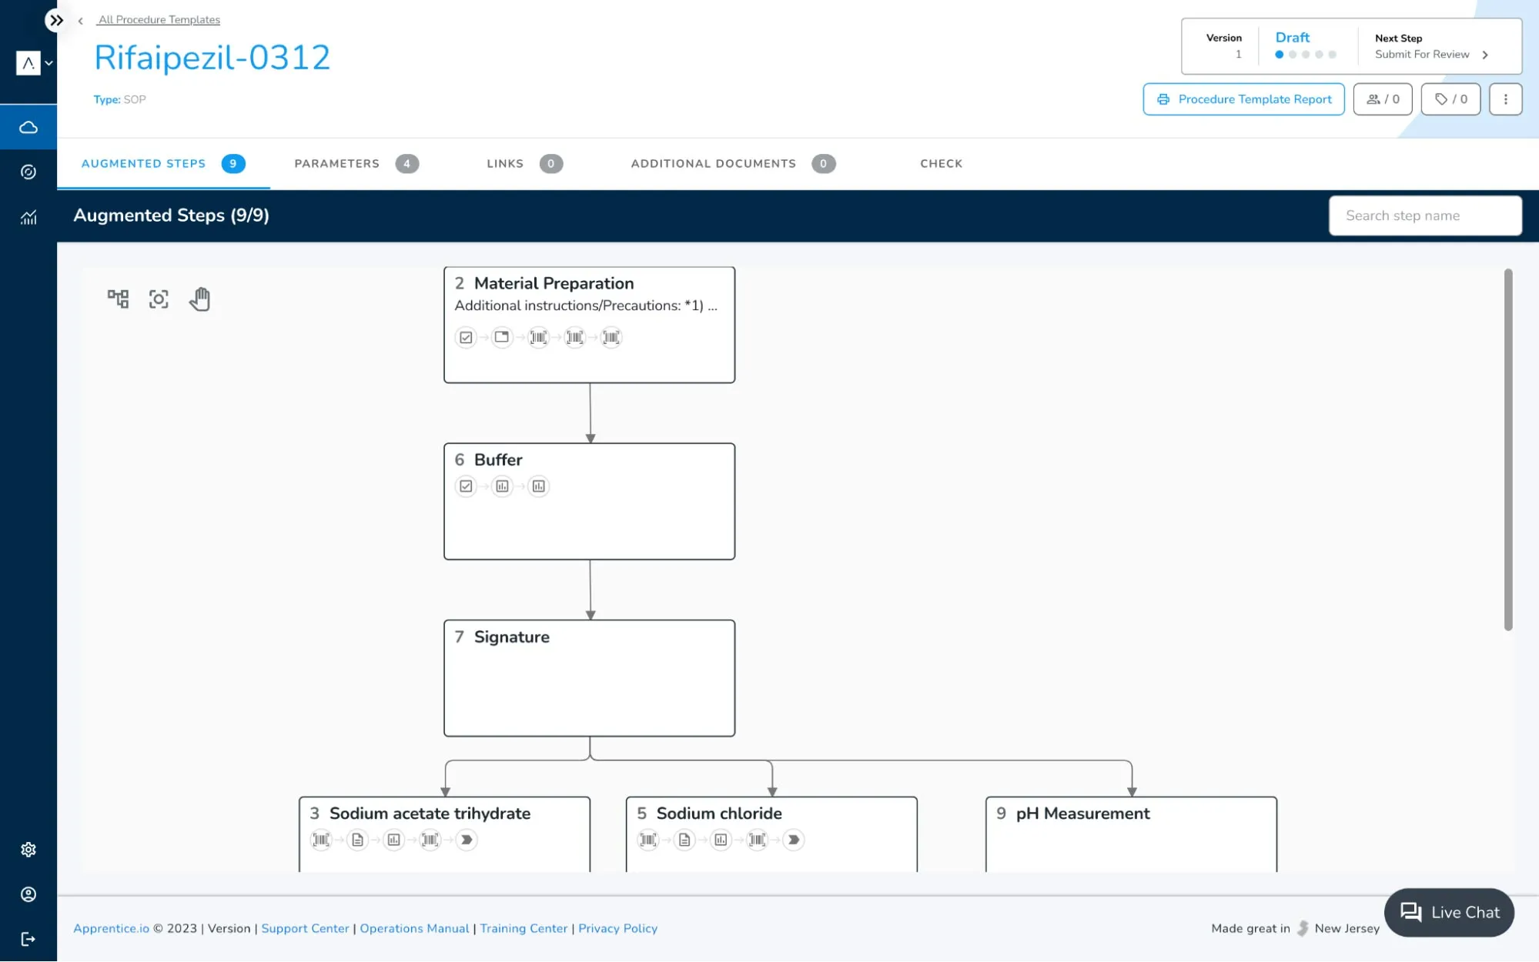This screenshot has width=1539, height=962.
Task: Click the logout icon in sidebar
Action: (28, 939)
